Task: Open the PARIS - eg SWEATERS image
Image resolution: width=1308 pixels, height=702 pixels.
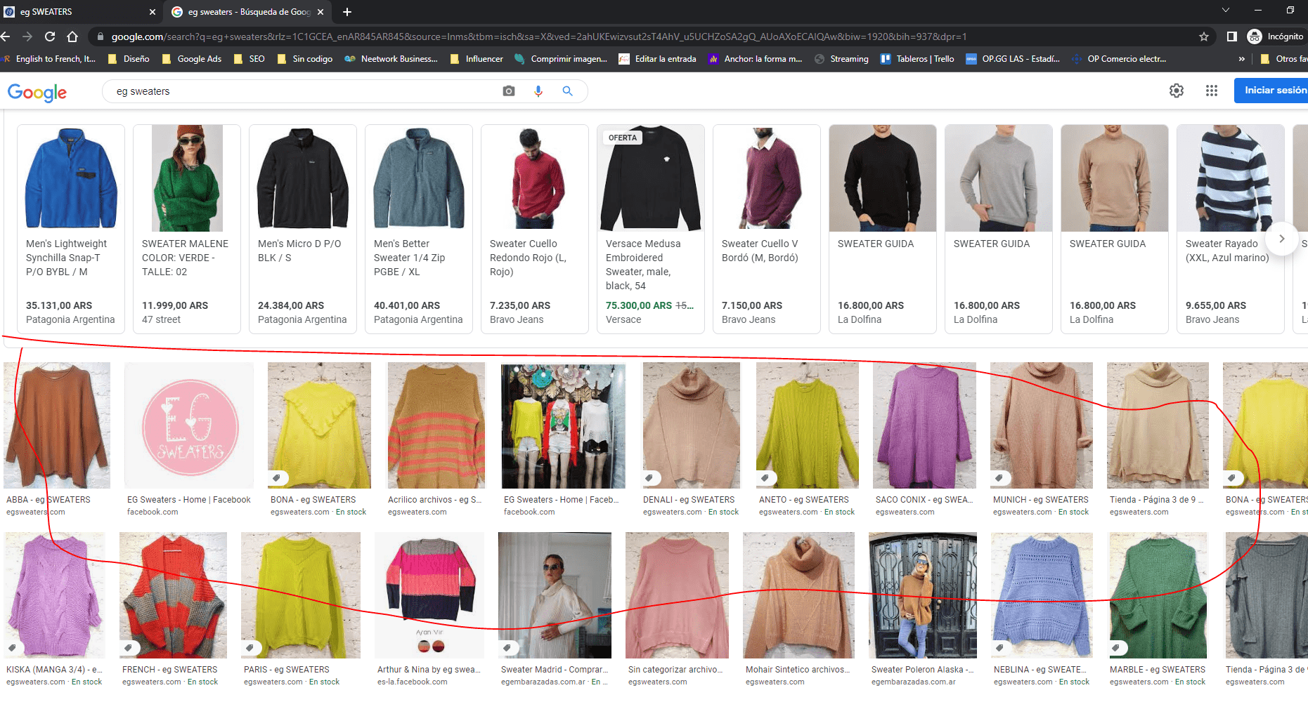Action: click(301, 595)
